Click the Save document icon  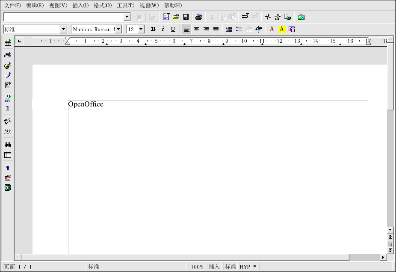(186, 17)
